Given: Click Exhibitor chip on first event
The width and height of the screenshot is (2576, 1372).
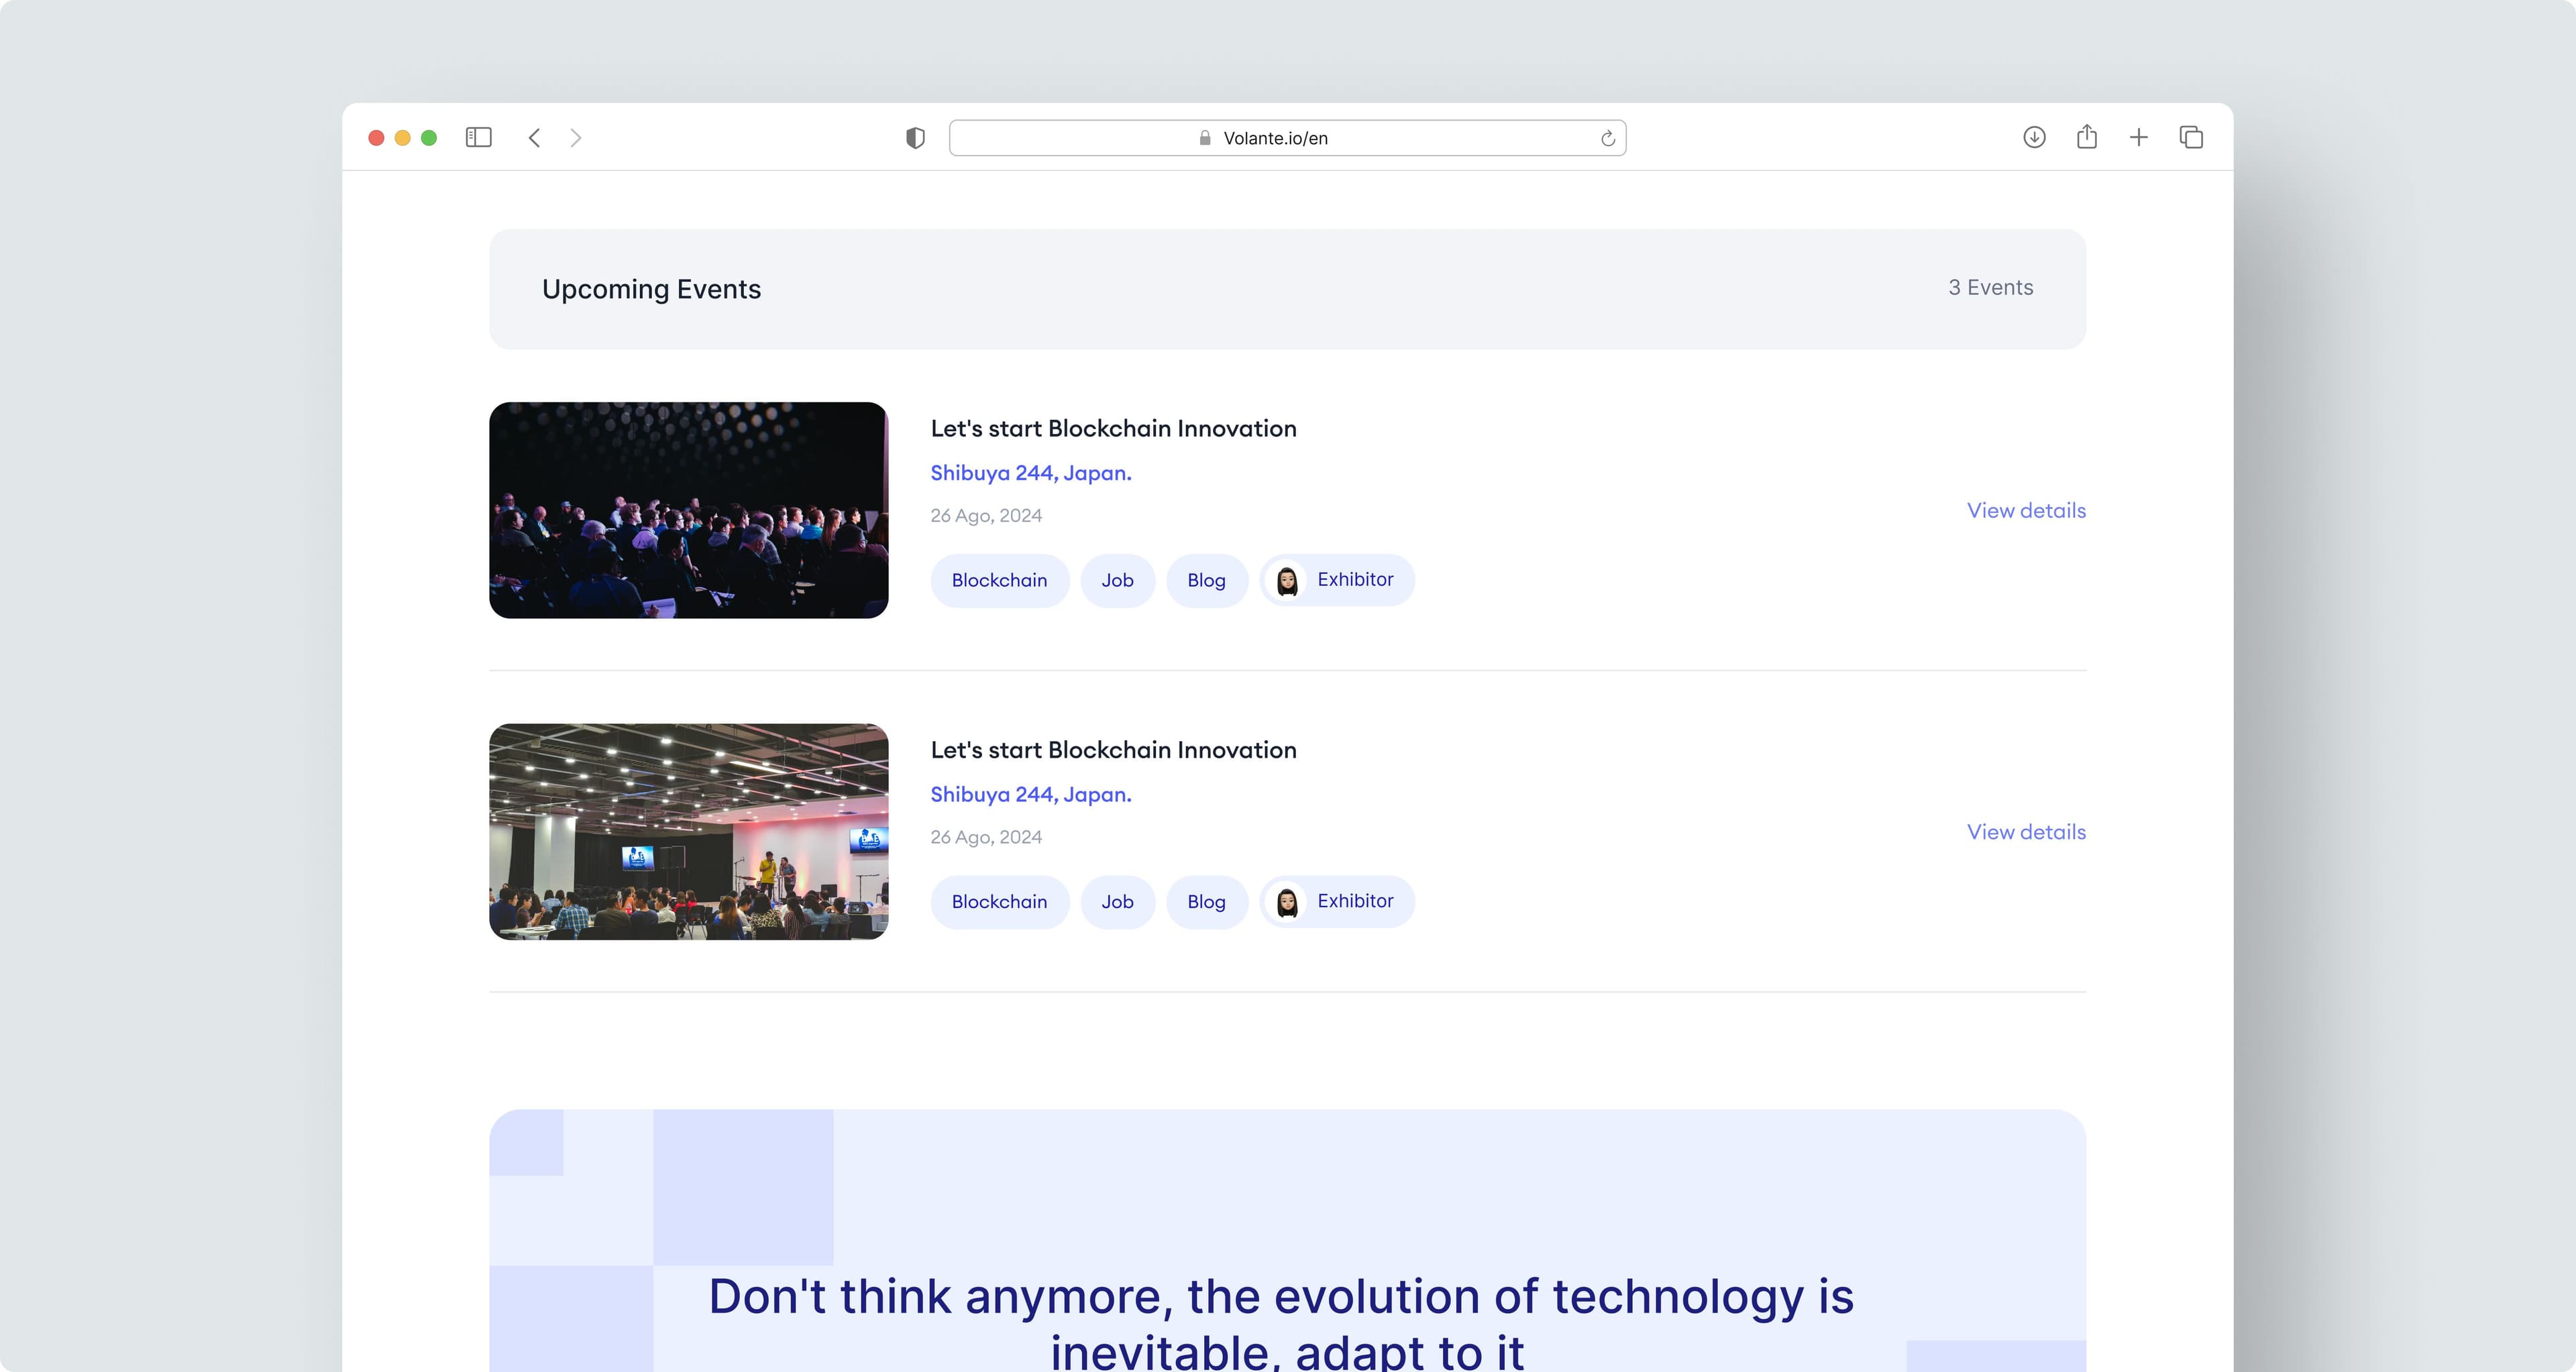Looking at the screenshot, I should pos(1337,581).
